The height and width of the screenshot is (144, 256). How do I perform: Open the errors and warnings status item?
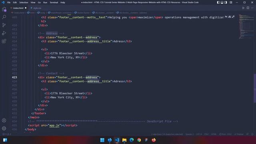tap(7, 134)
